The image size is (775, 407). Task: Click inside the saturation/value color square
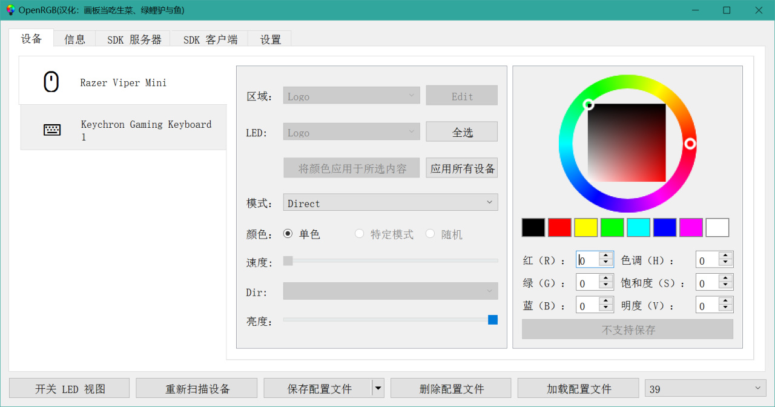click(x=627, y=143)
